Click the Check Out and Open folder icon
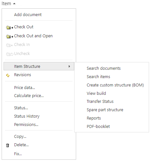The height and width of the screenshot is (161, 150). tap(10, 36)
